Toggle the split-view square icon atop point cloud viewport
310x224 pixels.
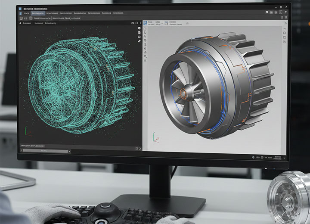tap(136, 23)
